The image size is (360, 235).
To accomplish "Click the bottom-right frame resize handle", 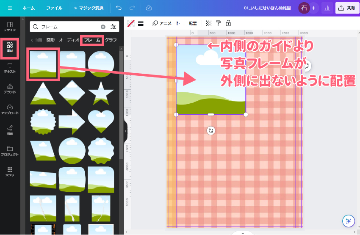I will [246, 114].
